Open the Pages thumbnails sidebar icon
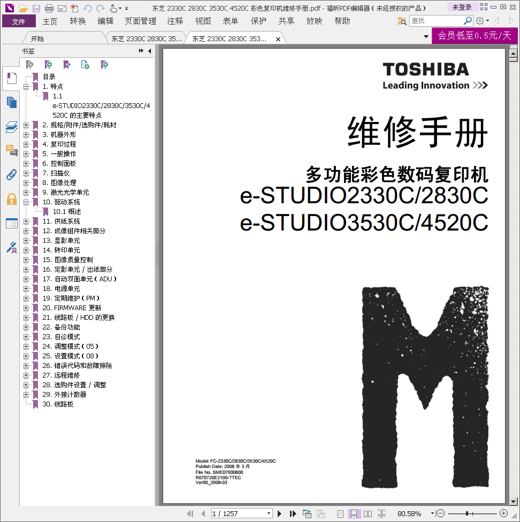Viewport: 520px width, 522px height. (x=12, y=102)
